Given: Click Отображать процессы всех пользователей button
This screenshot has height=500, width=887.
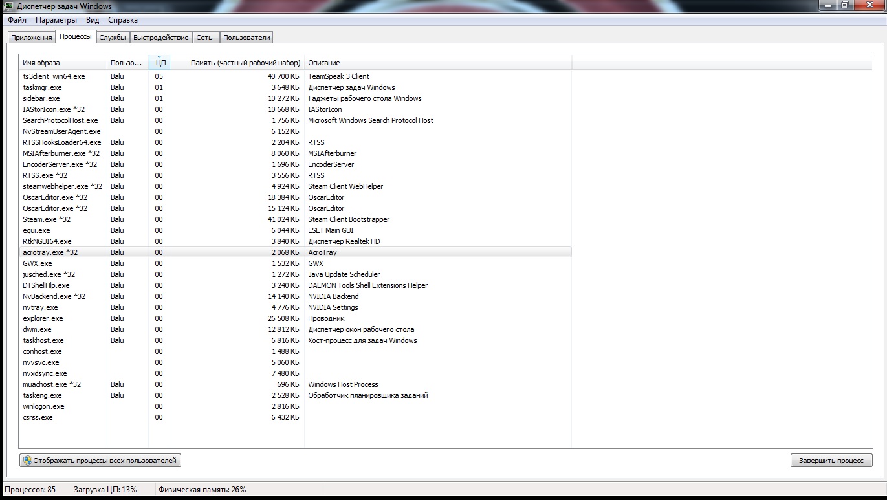Looking at the screenshot, I should tap(100, 461).
